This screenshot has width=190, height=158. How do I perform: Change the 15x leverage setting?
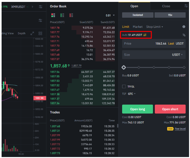point(170,15)
